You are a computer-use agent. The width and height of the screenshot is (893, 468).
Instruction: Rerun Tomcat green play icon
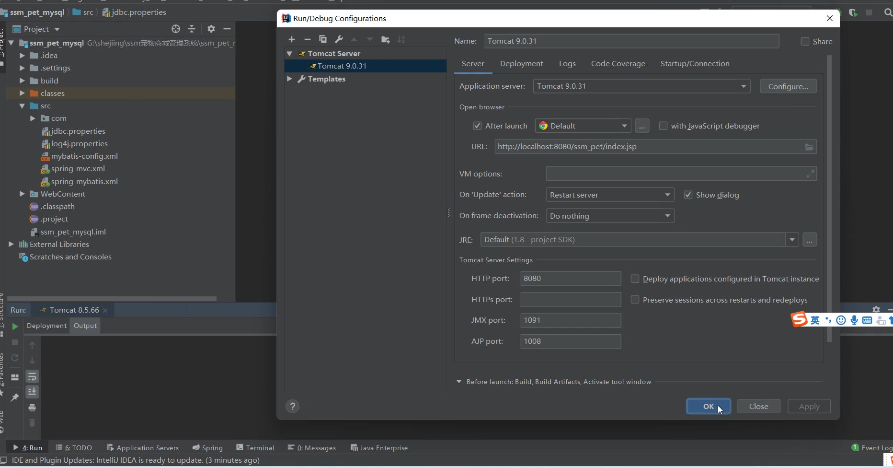click(15, 326)
